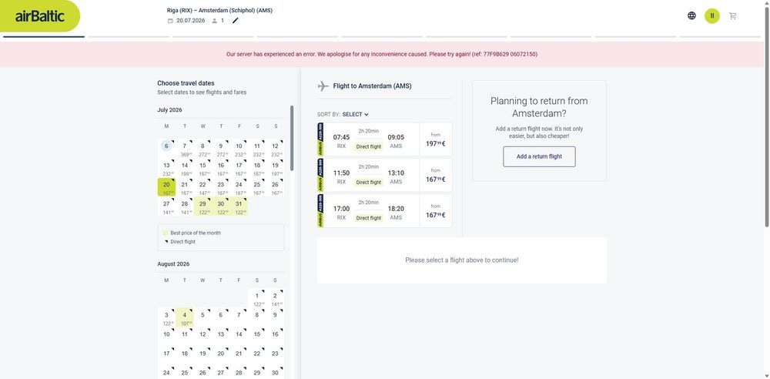Screen dimensions: 770x379
Task: Choose July 22 in the calendar
Action: coord(203,188)
